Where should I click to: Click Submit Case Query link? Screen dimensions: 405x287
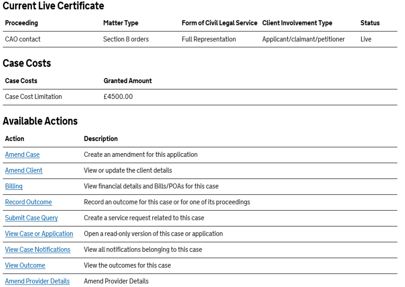point(31,218)
